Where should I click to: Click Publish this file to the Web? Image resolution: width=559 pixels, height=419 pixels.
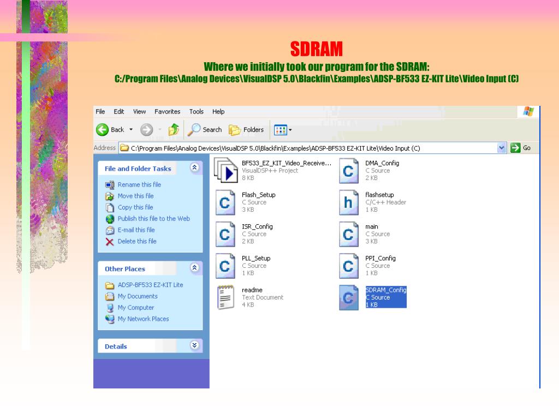tap(153, 219)
